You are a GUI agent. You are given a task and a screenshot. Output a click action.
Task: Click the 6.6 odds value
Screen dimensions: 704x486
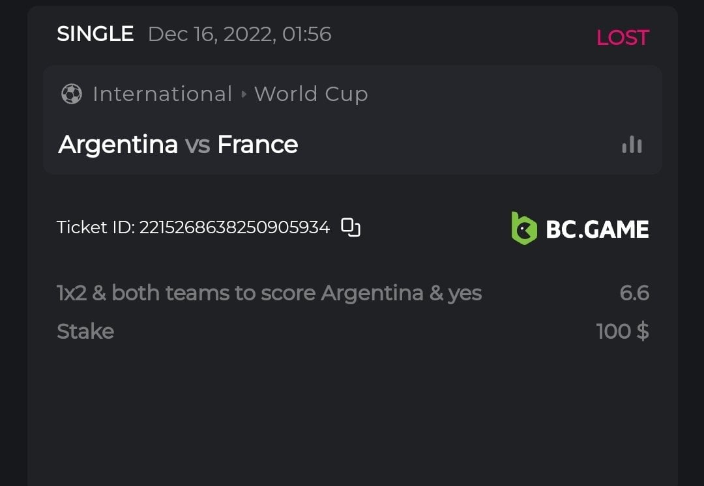pos(634,293)
